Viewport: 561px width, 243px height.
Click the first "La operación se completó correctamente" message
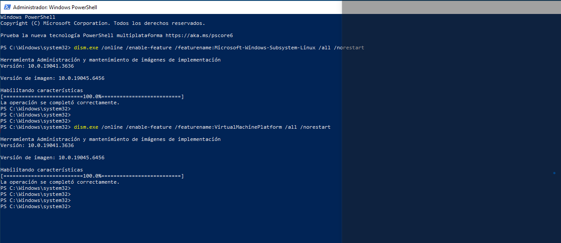click(60, 103)
